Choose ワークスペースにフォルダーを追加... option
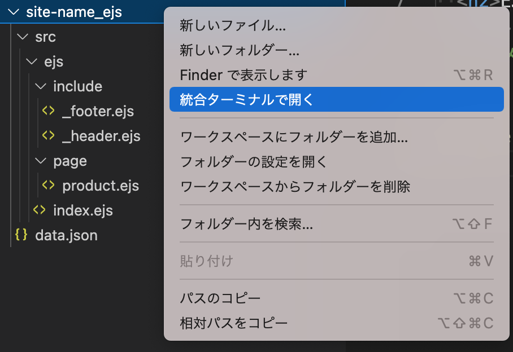This screenshot has height=352, width=513. click(294, 137)
